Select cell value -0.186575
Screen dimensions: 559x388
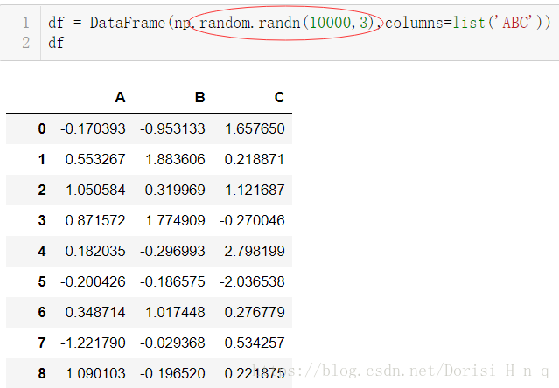tap(172, 281)
